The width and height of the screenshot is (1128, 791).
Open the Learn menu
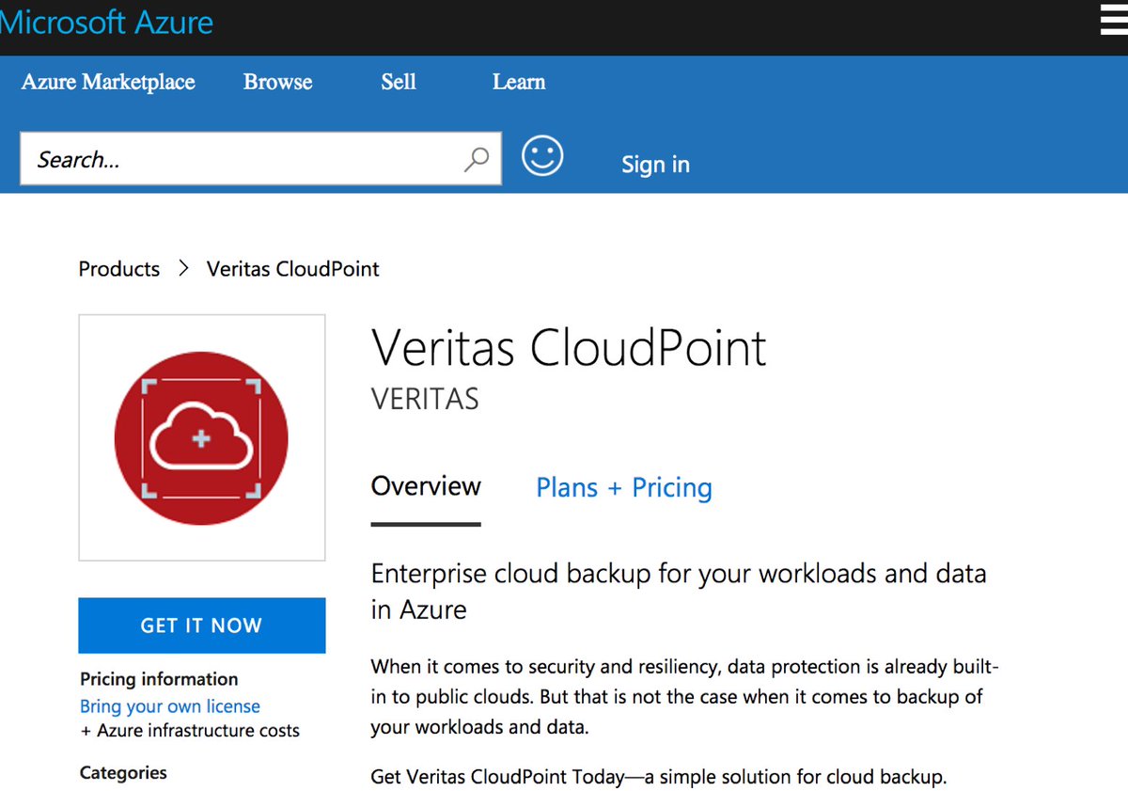518,83
